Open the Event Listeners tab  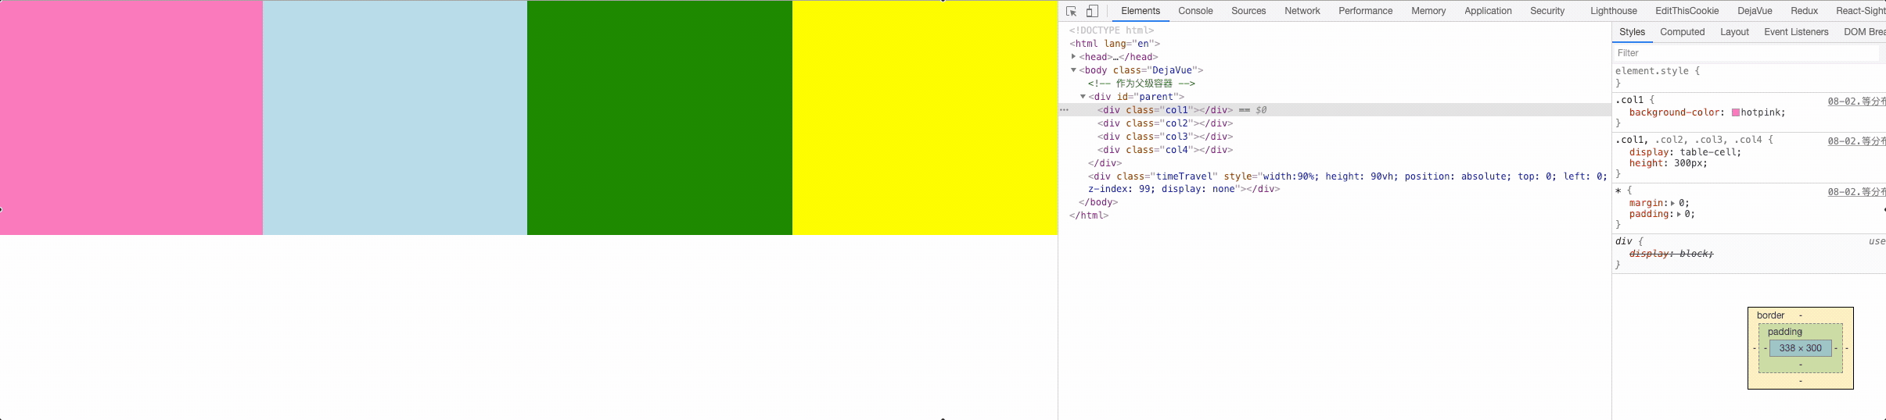tap(1796, 32)
